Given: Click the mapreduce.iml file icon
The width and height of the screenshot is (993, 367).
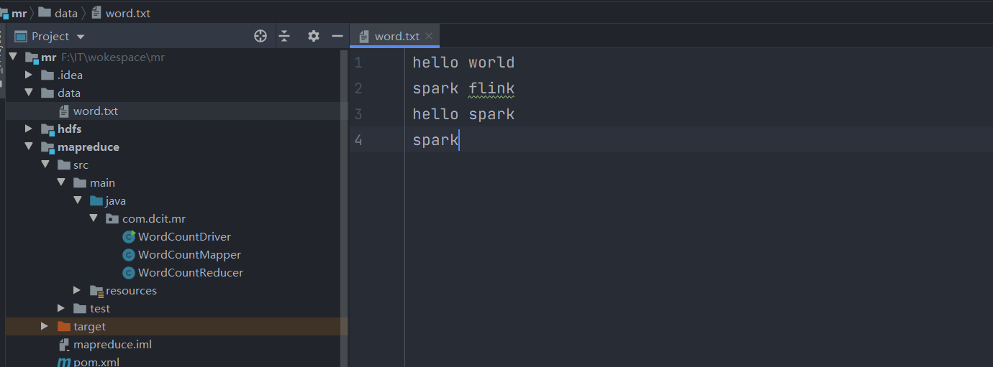Looking at the screenshot, I should 64,344.
